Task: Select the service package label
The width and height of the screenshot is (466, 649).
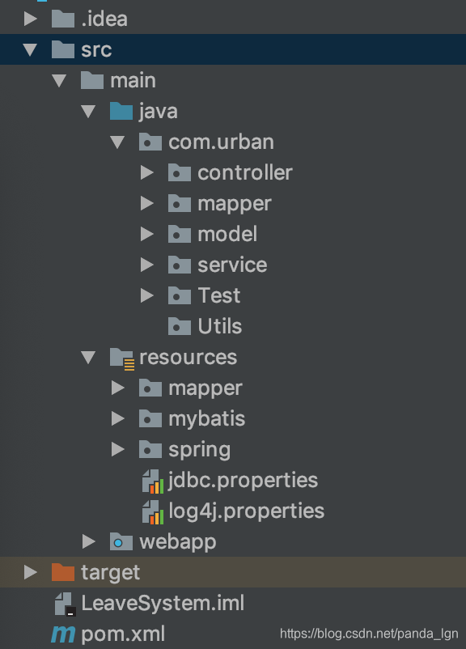Action: (x=232, y=265)
